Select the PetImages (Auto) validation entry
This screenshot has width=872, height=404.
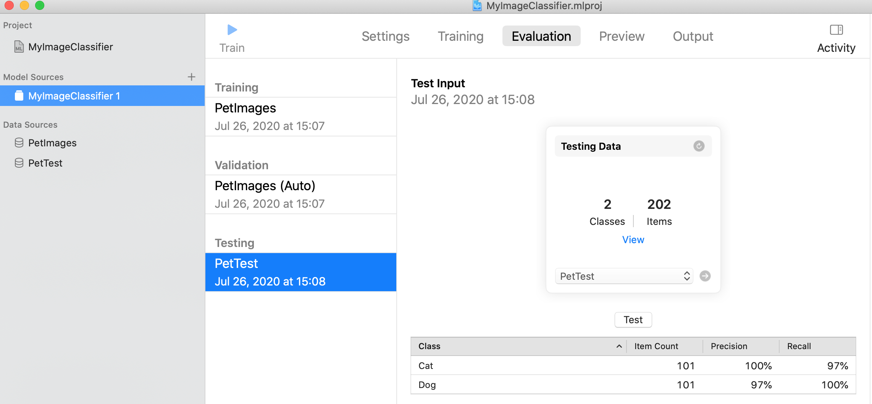301,194
